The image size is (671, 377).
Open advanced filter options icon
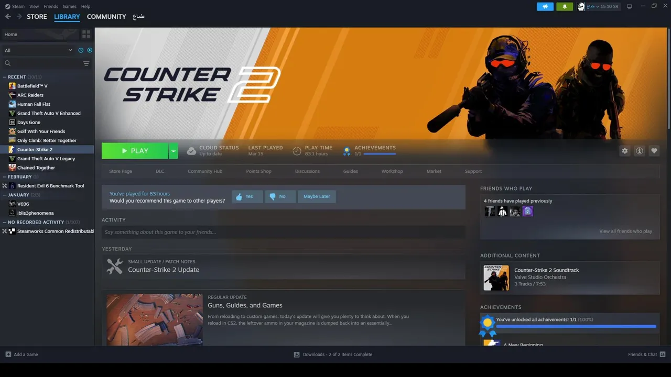coord(86,63)
